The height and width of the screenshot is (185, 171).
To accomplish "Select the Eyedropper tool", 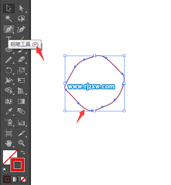I will point(9,111).
